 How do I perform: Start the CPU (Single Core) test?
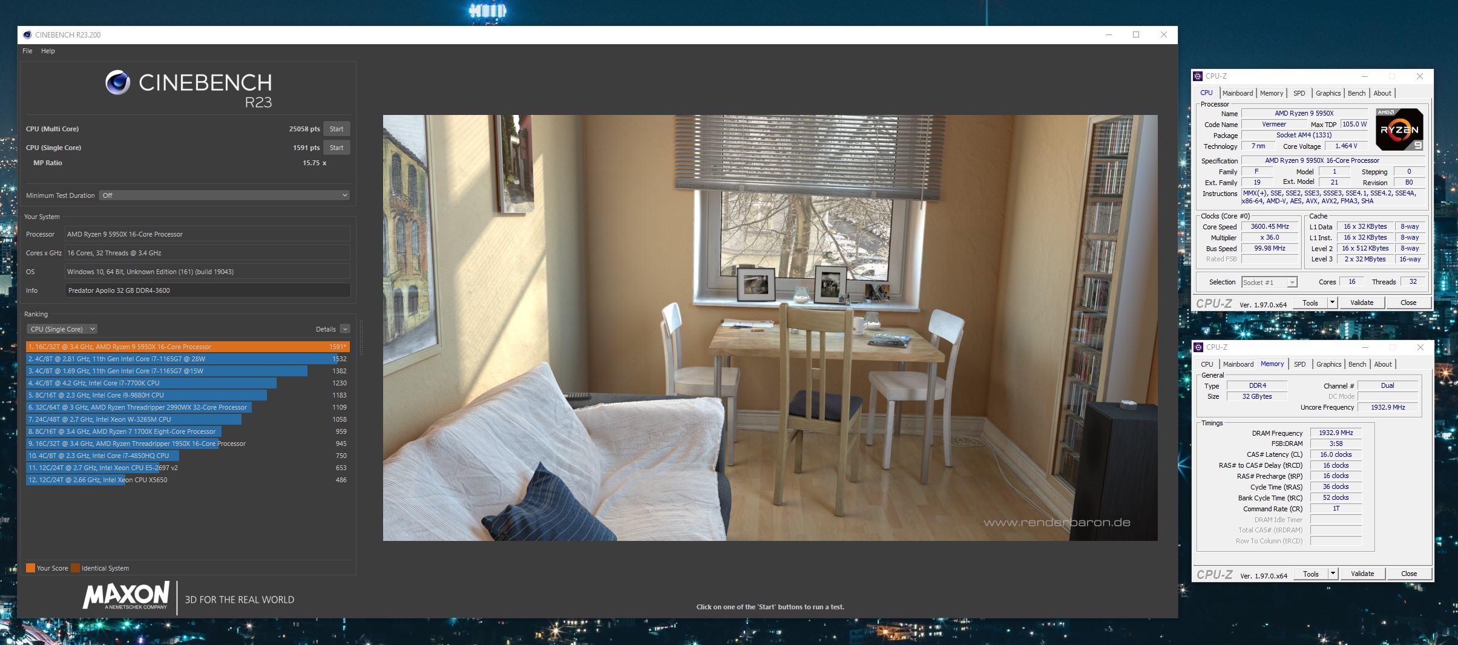(337, 148)
